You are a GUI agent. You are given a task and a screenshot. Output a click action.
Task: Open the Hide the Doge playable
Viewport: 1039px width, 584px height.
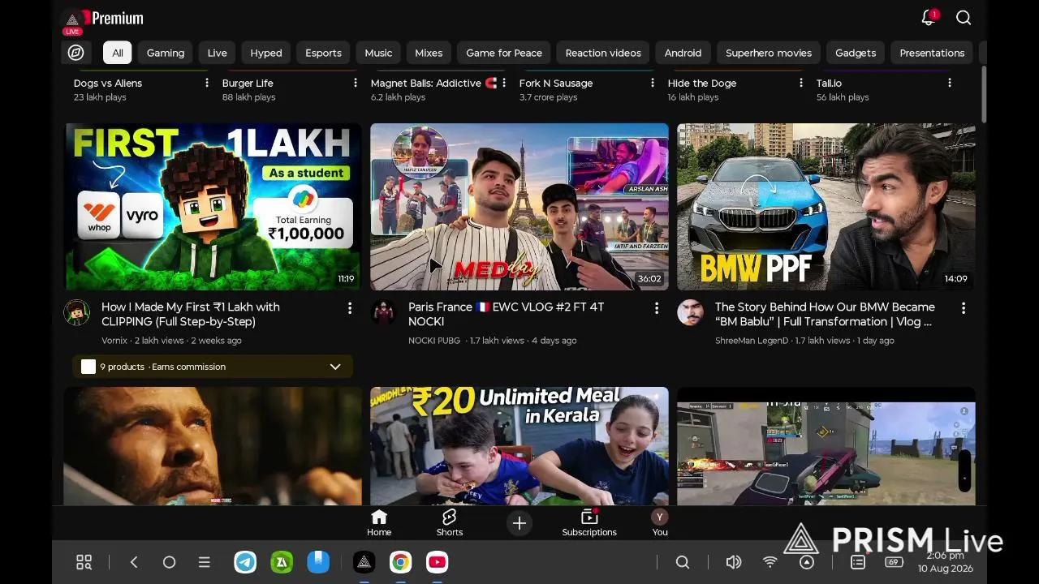tap(702, 83)
